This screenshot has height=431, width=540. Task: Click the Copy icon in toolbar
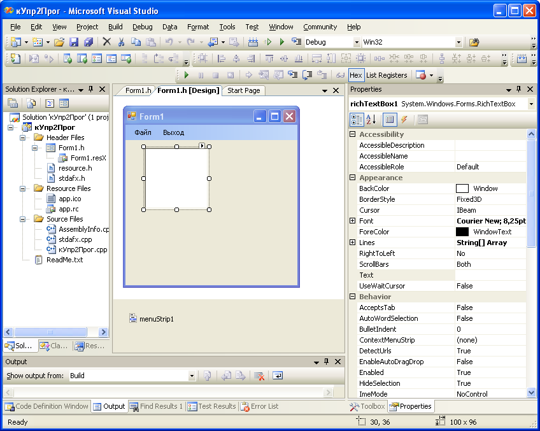coord(136,43)
